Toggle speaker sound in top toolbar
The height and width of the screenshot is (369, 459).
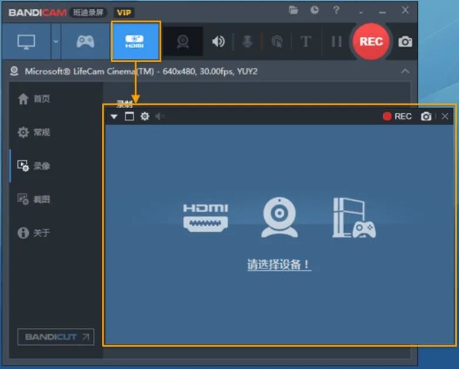[218, 42]
